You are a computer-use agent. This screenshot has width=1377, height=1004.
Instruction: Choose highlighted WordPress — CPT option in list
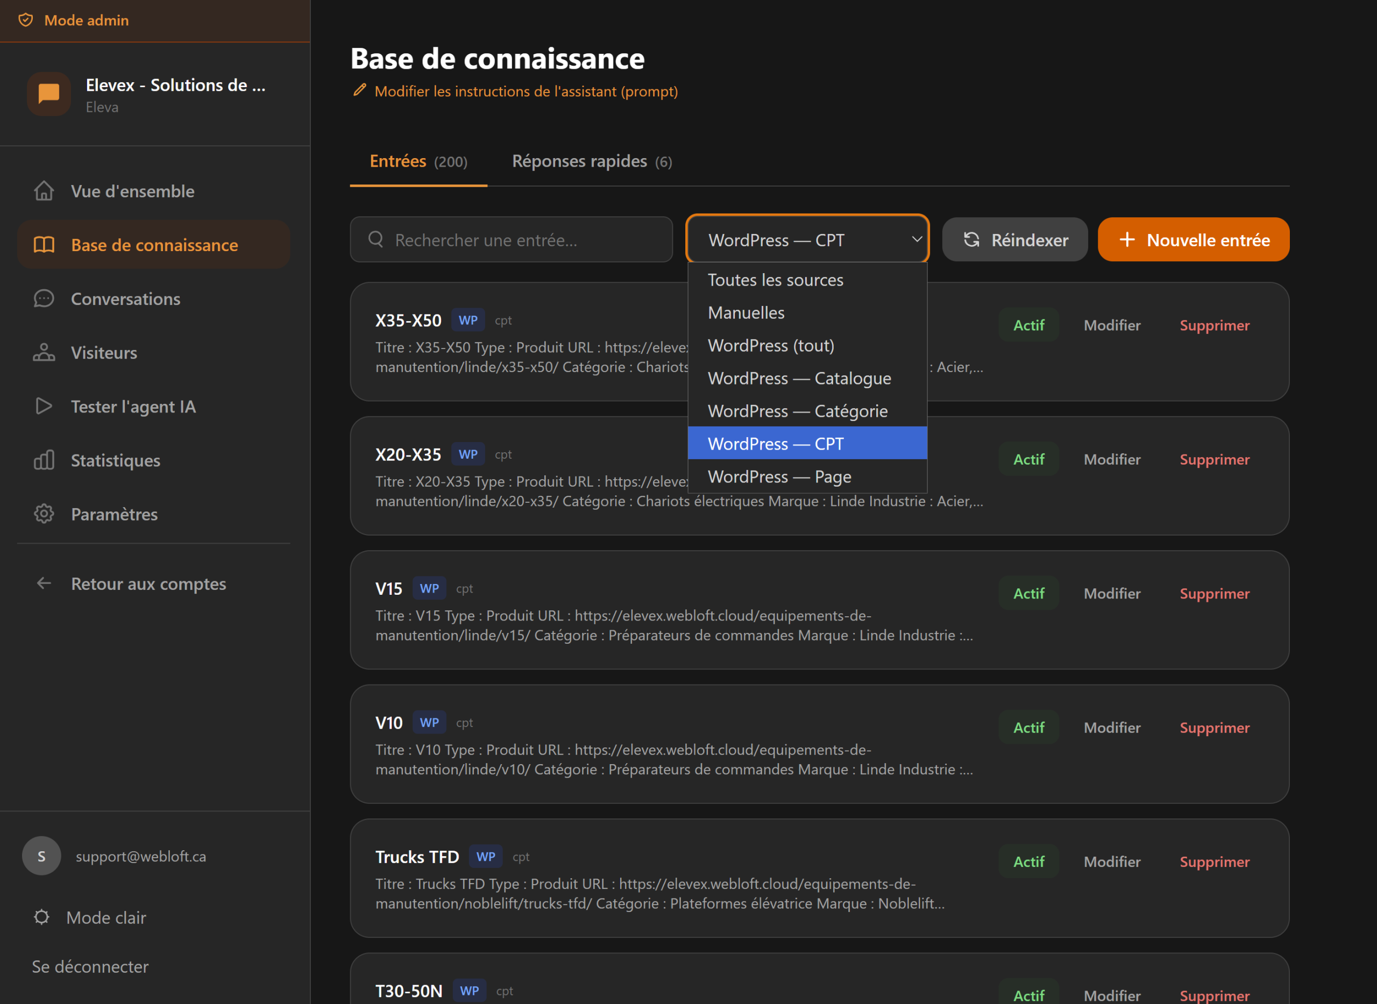pyautogui.click(x=807, y=444)
